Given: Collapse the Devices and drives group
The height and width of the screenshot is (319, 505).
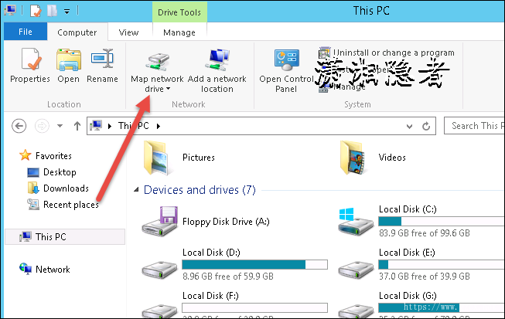Looking at the screenshot, I should (136, 190).
